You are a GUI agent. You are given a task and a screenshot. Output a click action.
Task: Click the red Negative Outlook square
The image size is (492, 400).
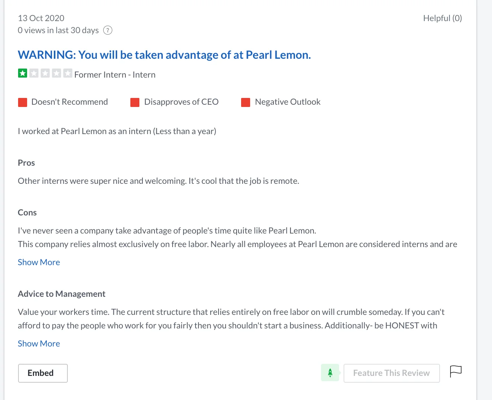tap(246, 102)
